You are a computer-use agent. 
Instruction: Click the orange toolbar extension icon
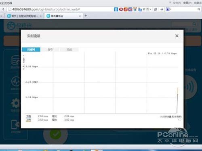[126, 9]
